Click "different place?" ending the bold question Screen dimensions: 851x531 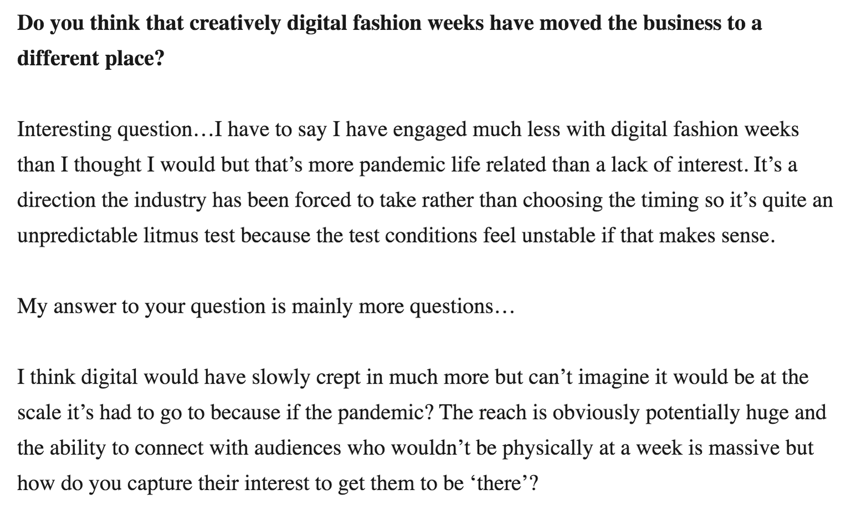(x=91, y=58)
